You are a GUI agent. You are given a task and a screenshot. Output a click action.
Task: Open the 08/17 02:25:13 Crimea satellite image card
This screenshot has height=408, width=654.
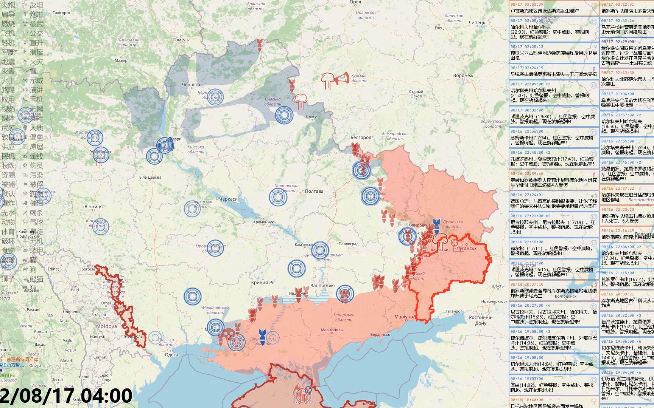click(x=553, y=53)
